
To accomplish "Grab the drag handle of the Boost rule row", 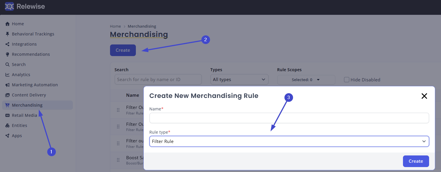I will pos(118,160).
